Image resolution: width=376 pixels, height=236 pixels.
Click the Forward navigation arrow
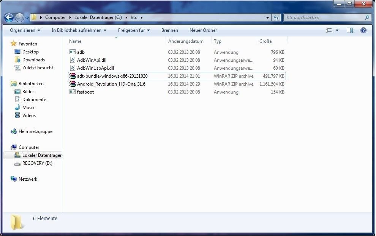point(19,17)
